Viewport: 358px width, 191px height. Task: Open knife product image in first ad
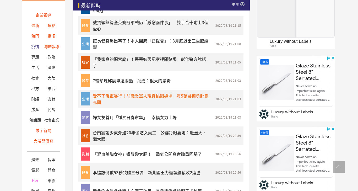coord(276,82)
